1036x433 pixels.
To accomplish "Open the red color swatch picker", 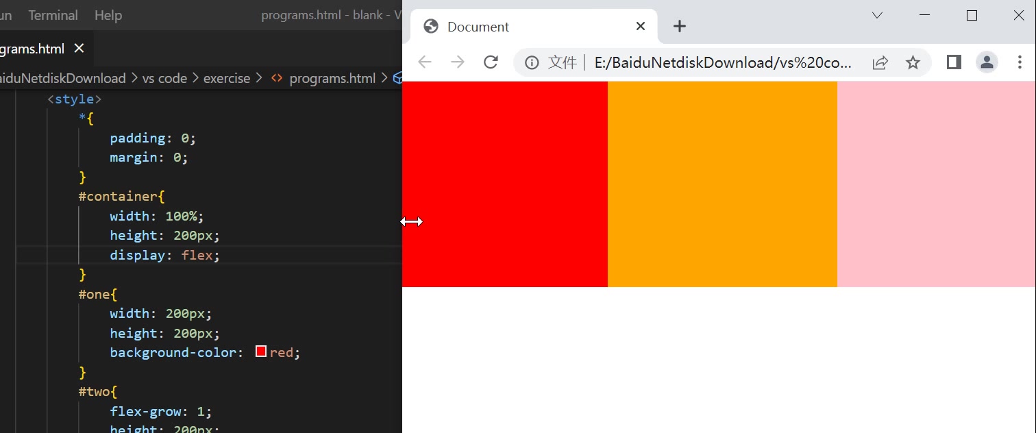I will pos(261,351).
